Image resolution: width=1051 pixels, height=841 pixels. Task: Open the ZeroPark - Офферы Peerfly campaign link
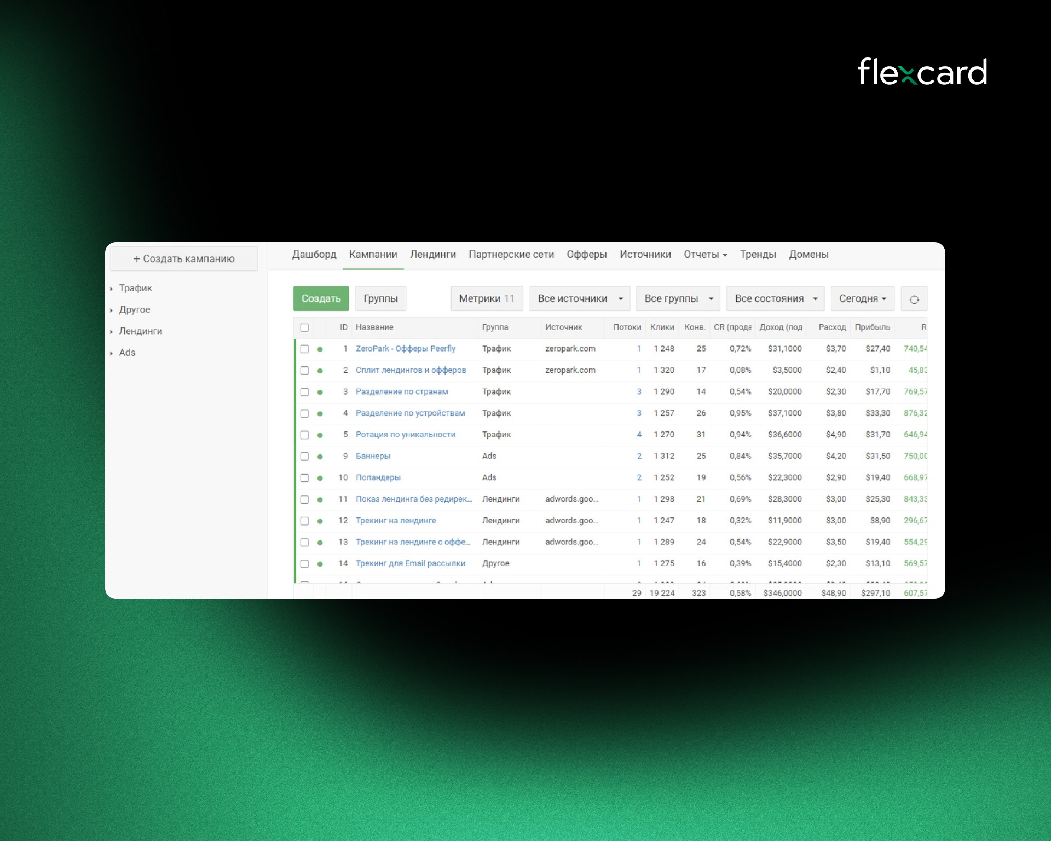pos(406,349)
